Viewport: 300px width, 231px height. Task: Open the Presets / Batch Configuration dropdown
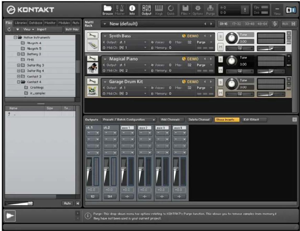(x=129, y=120)
